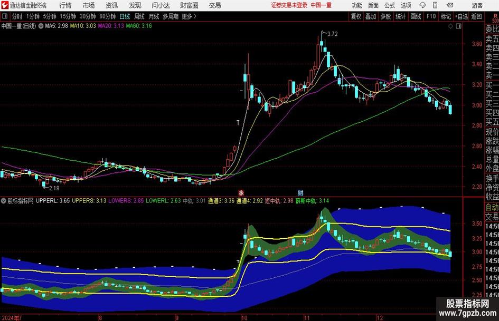Image resolution: width=499 pixels, height=321 pixels.
Task: Expand the 股标指标网 sub-indicator dropdown
Action: (x=4, y=201)
